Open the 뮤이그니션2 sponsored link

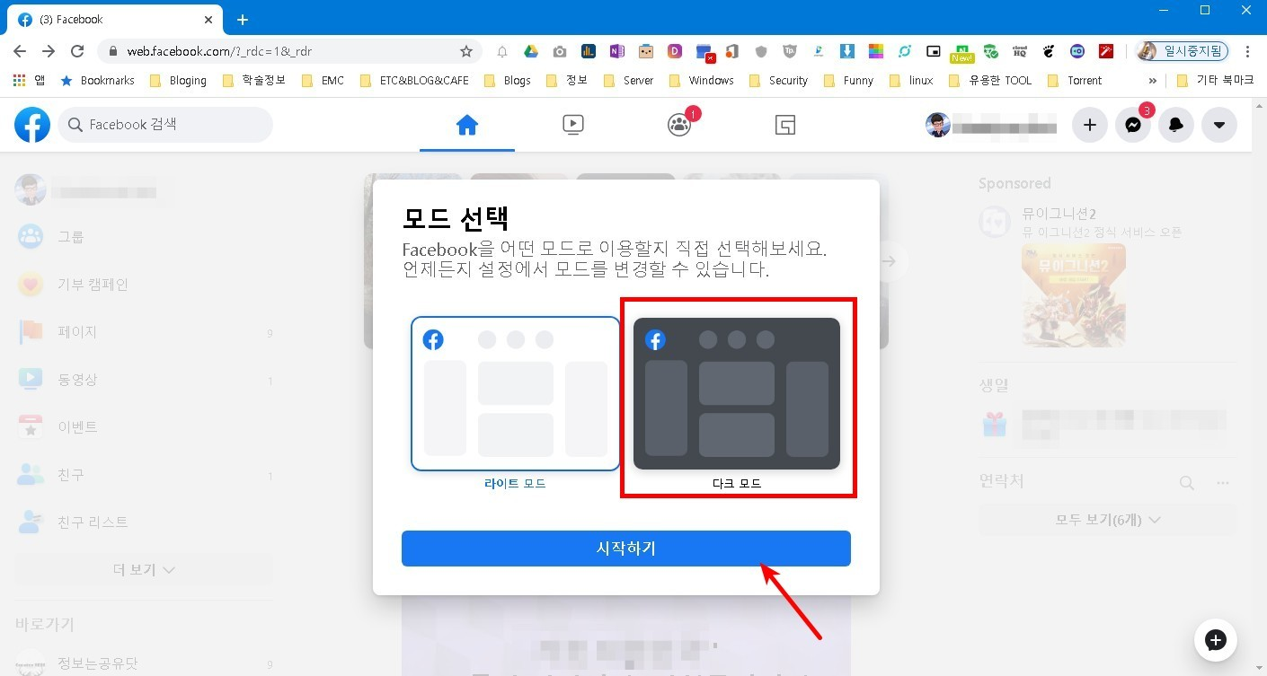point(1059,215)
